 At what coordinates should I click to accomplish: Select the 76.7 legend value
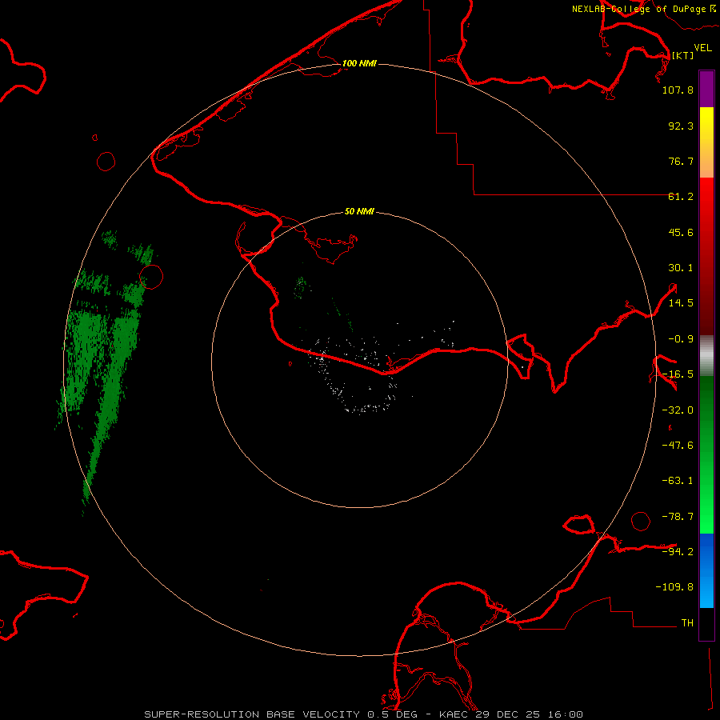tap(681, 161)
